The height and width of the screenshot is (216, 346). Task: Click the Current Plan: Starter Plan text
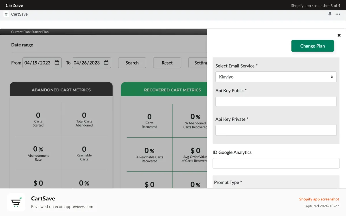(x=30, y=32)
